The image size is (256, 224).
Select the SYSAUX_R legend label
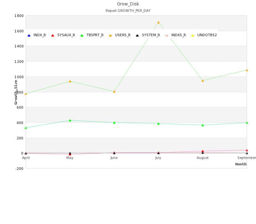(66, 35)
